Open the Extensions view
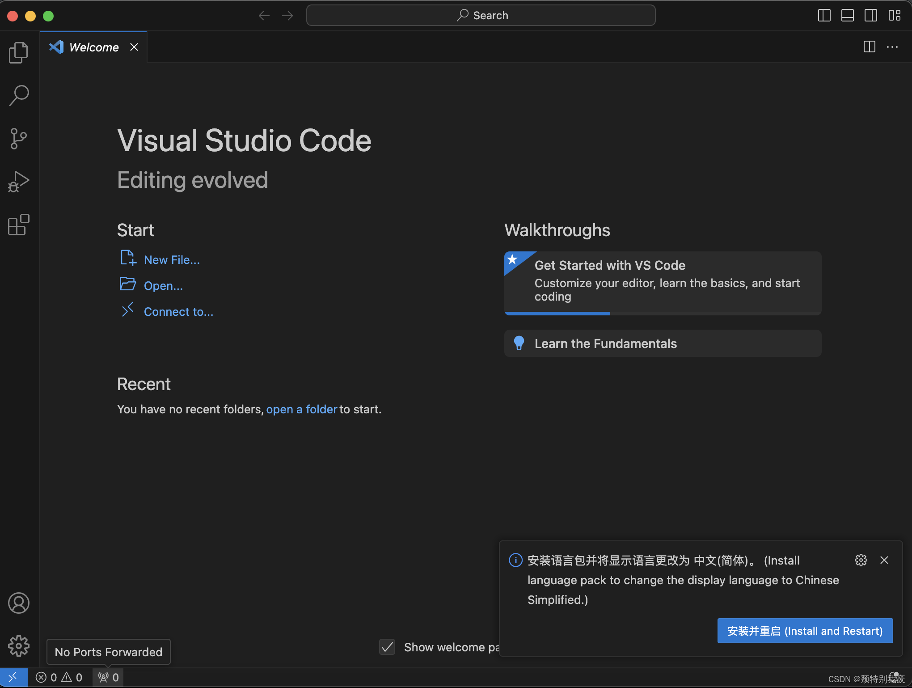 tap(19, 225)
